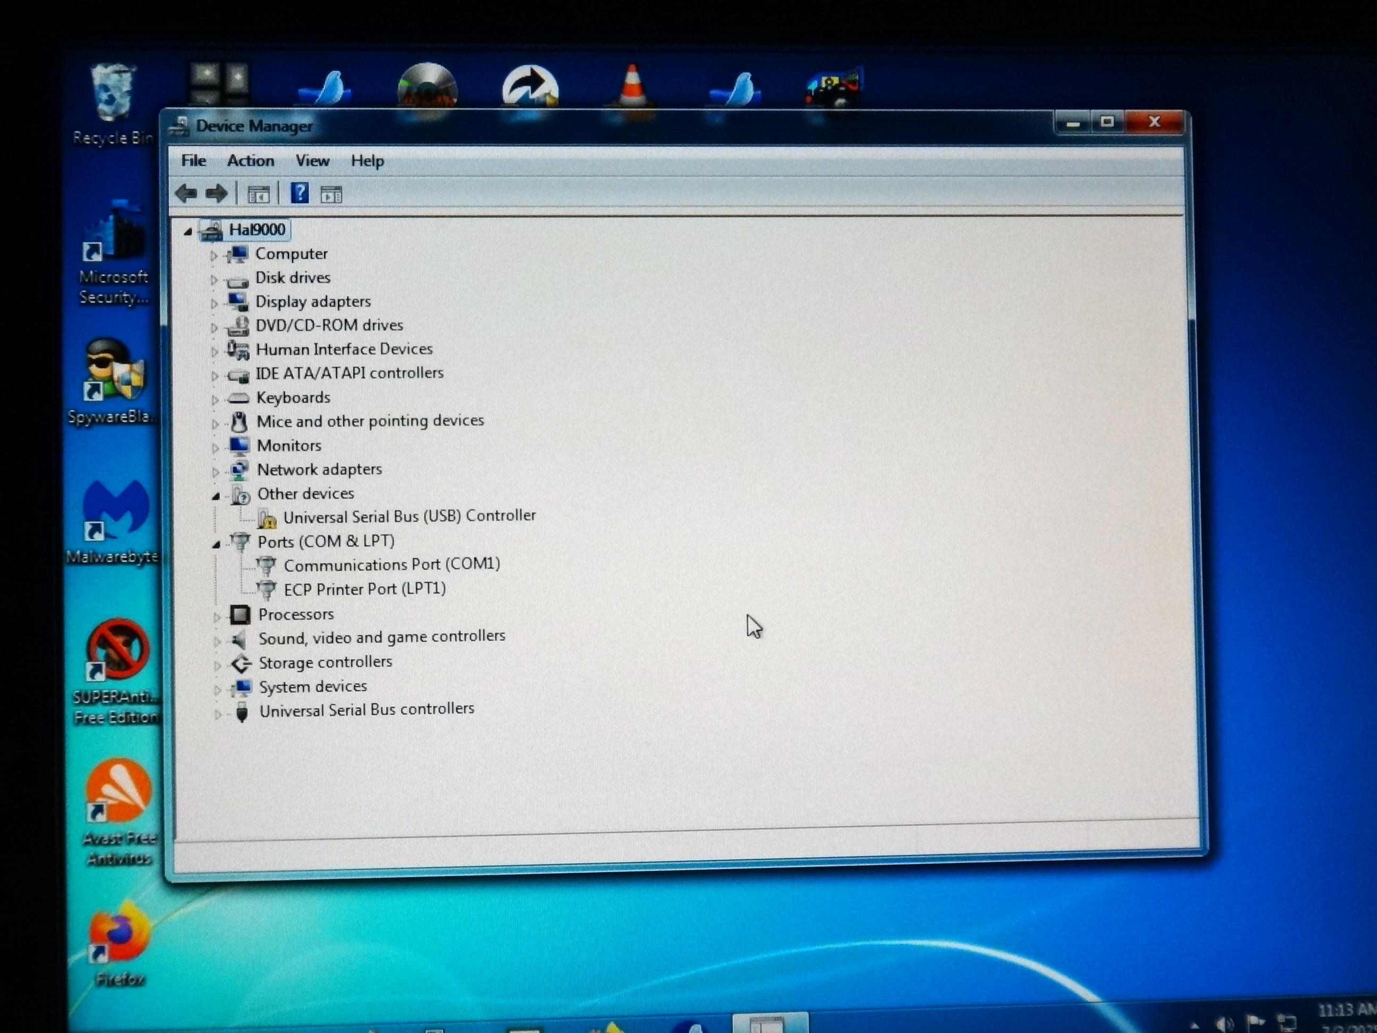Click the Monitors category icon
1377x1033 pixels.
pos(239,446)
